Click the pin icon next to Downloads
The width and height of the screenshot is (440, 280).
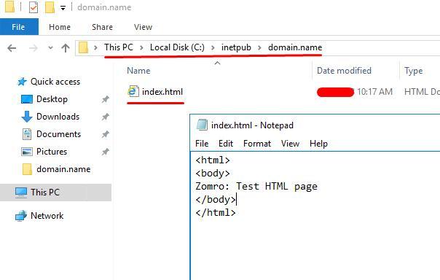click(x=105, y=117)
